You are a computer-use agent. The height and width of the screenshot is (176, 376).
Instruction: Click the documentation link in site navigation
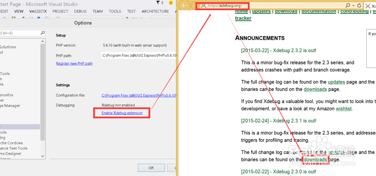[319, 11]
